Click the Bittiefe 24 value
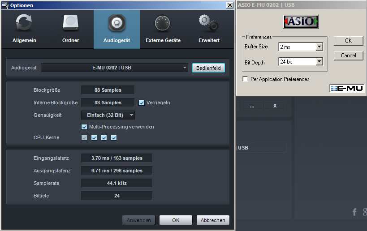Viewport: 367px width, 231px height. (x=117, y=196)
